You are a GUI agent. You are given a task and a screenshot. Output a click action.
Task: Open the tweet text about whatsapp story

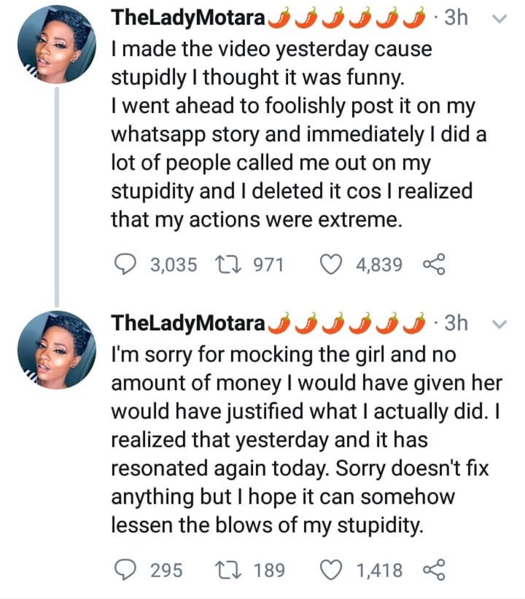(x=299, y=135)
